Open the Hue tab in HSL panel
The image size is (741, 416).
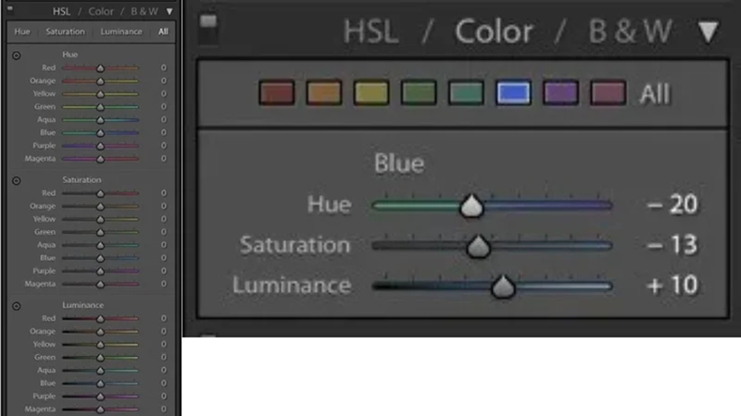[22, 31]
